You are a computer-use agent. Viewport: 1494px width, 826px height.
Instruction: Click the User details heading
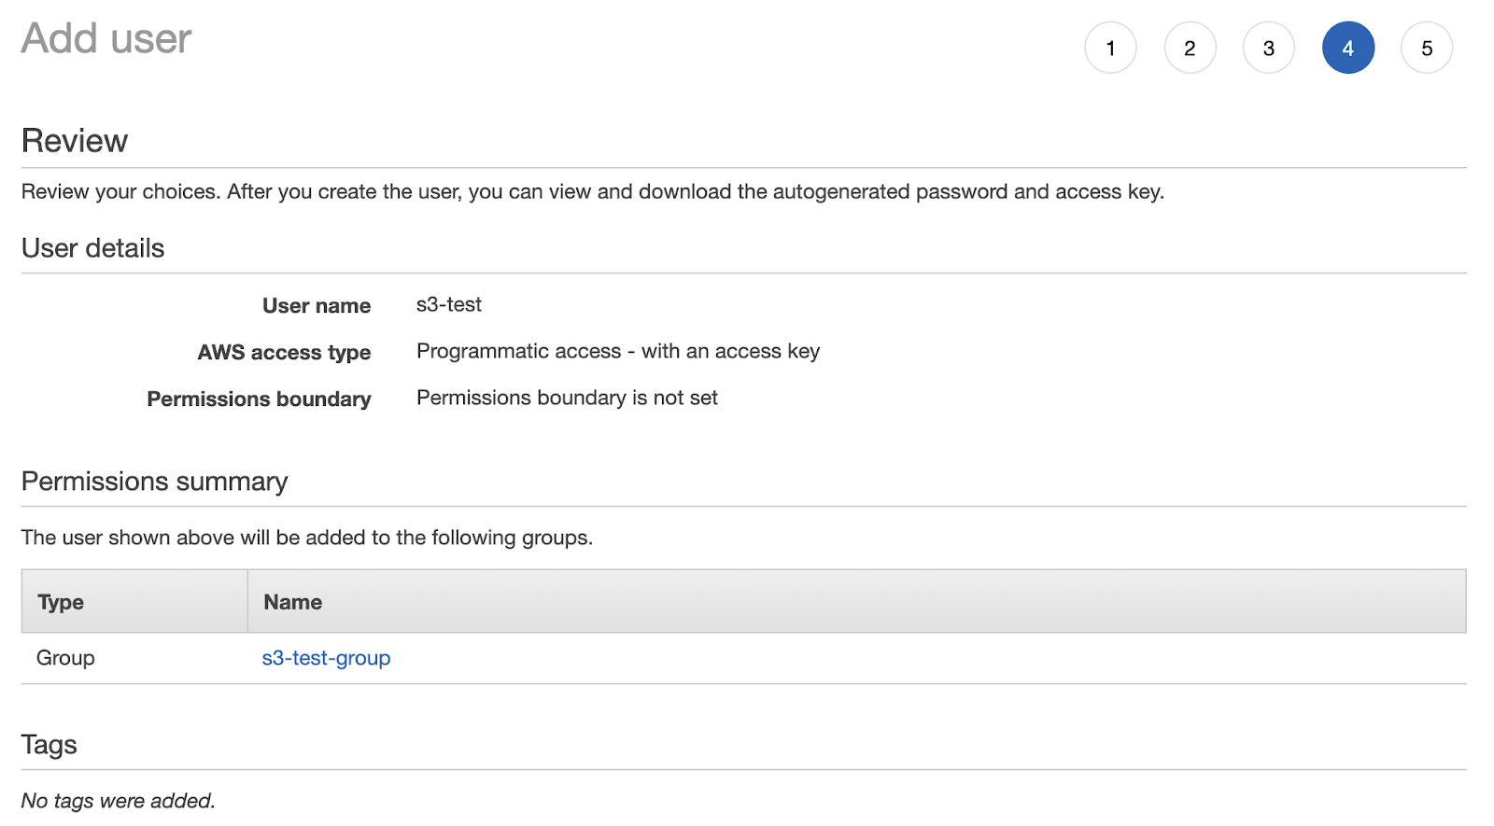pos(93,248)
